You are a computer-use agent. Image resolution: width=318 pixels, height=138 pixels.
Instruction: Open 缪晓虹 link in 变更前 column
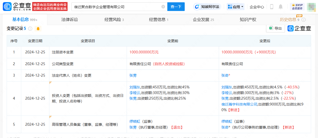tap(135, 121)
